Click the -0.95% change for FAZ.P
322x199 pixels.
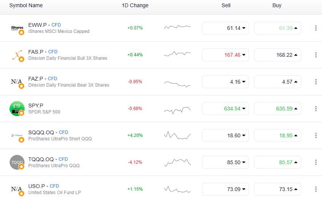pyautogui.click(x=135, y=82)
